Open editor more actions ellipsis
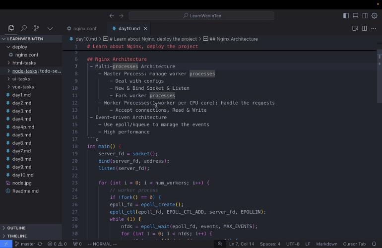This screenshot has width=382, height=248. (x=374, y=28)
